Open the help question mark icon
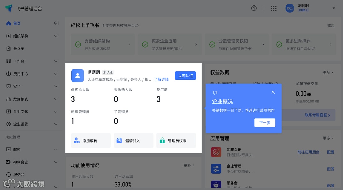The image size is (343, 190). click(x=254, y=8)
